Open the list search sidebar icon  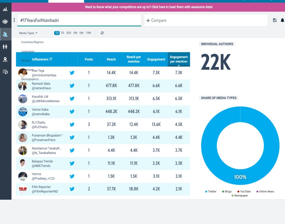pyautogui.click(x=5, y=72)
